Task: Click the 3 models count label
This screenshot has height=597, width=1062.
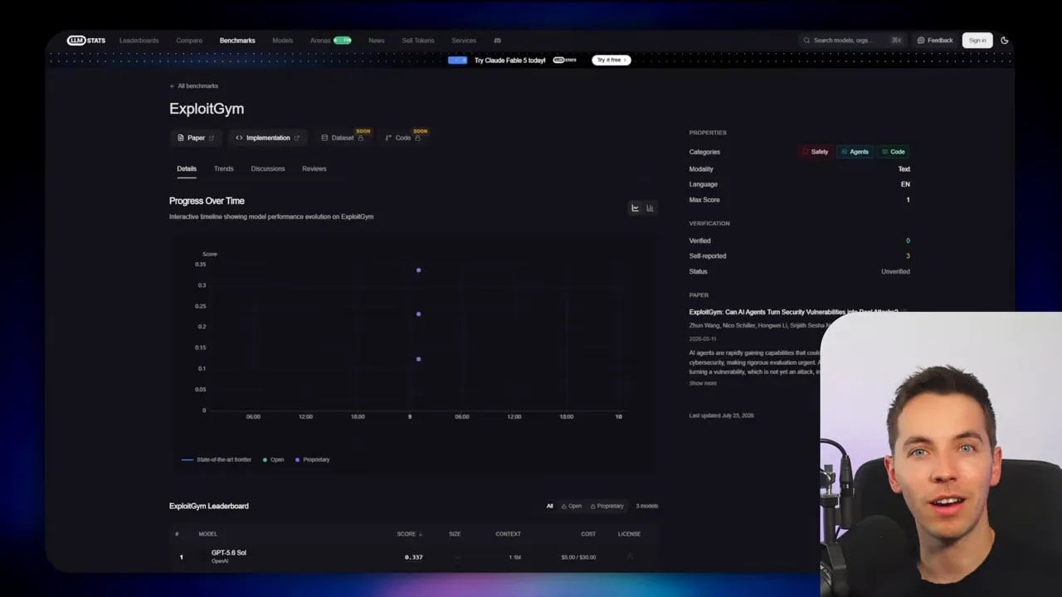Action: [x=647, y=506]
